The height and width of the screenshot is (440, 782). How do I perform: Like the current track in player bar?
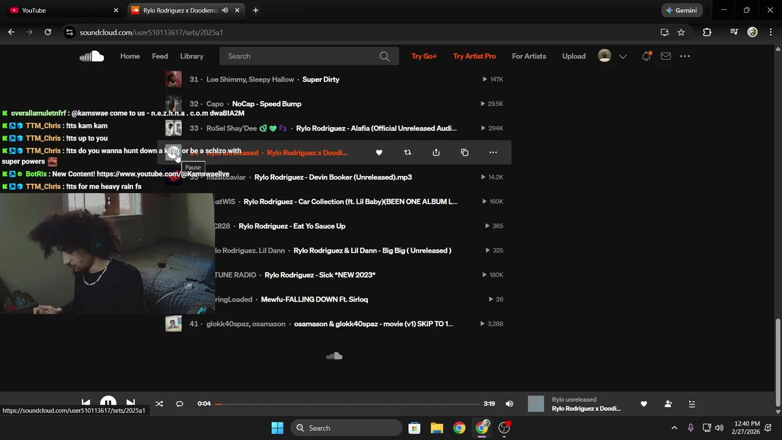point(643,404)
